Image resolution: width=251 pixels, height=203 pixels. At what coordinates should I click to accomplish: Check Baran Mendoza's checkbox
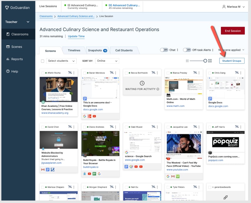click(x=85, y=73)
